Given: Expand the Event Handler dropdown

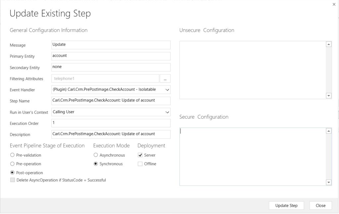Looking at the screenshot, I should coord(167,90).
